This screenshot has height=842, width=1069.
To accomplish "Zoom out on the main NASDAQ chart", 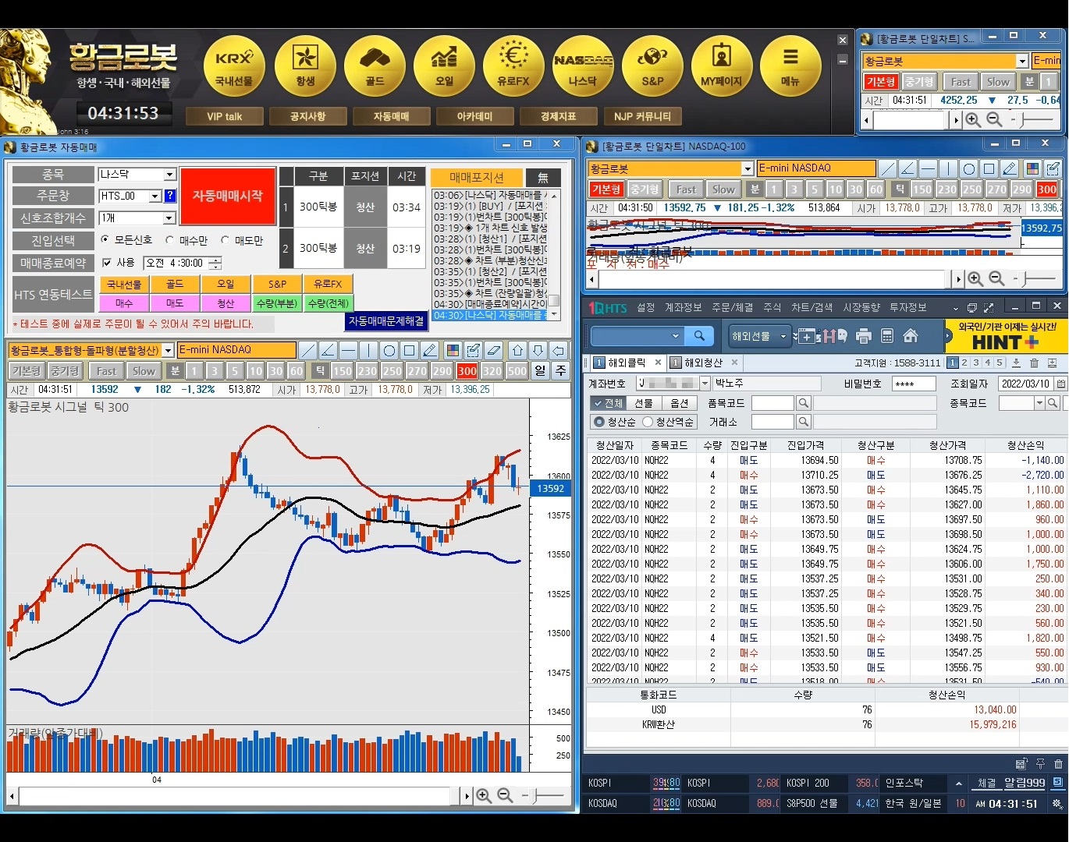I will tap(505, 795).
